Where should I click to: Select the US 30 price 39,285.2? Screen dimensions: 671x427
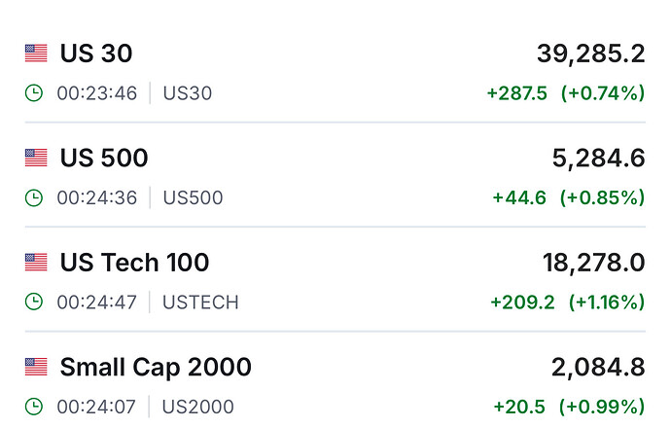[x=590, y=53]
